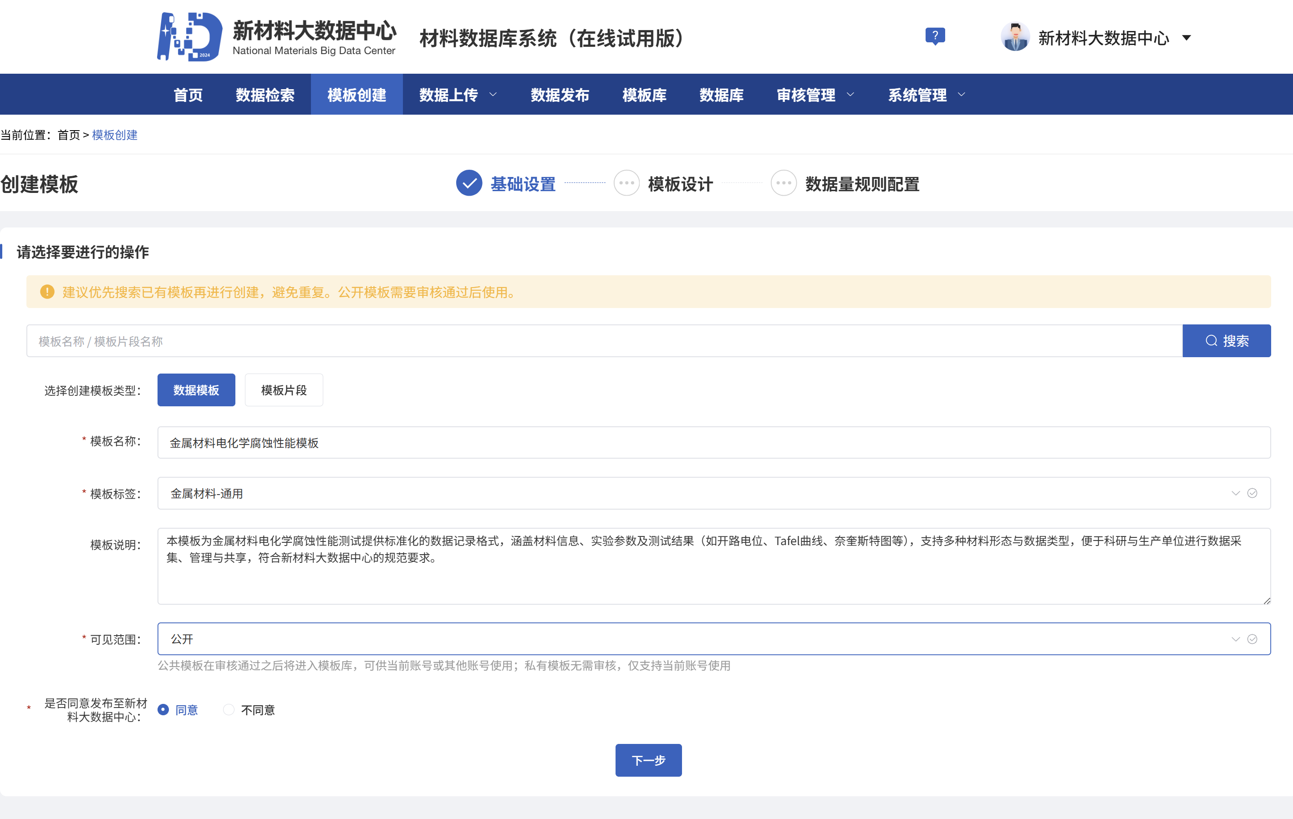Click the 模板名称 search input field
The height and width of the screenshot is (819, 1293).
604,341
